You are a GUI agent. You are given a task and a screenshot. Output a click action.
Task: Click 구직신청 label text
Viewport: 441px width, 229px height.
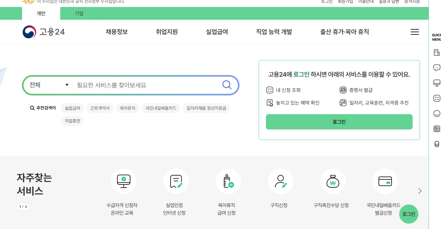coord(279,205)
